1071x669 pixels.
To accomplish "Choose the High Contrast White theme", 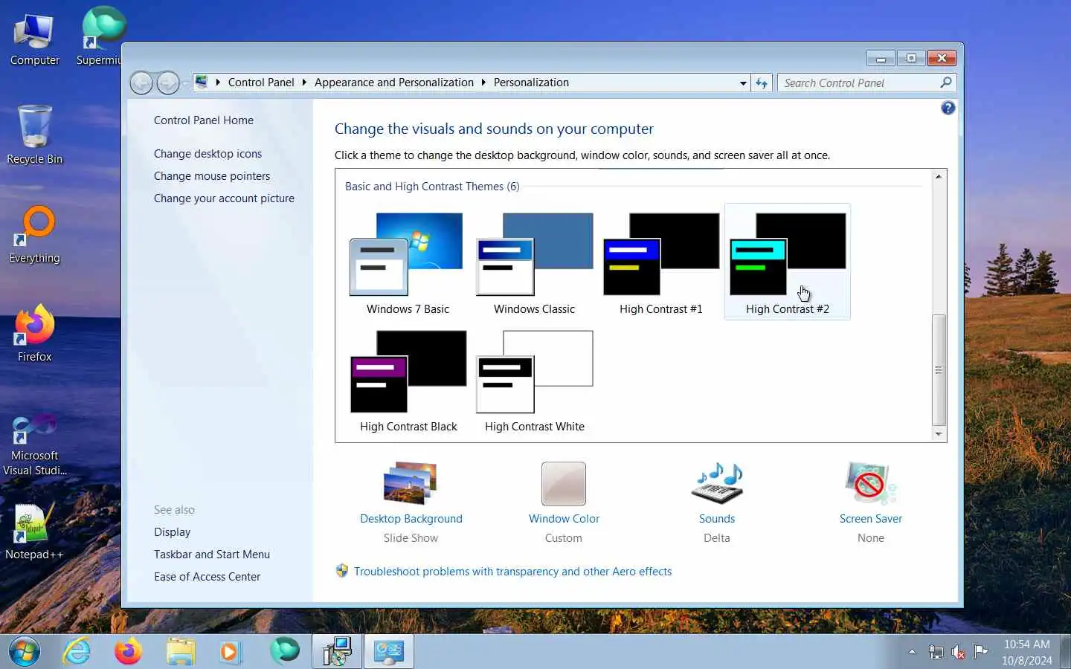I will point(534,379).
